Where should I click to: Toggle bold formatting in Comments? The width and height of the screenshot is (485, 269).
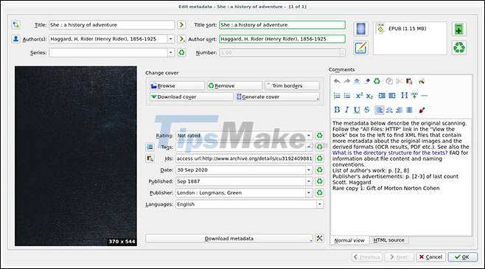click(x=337, y=110)
